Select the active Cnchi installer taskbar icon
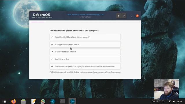The width and height of the screenshot is (185, 104). coord(72,101)
